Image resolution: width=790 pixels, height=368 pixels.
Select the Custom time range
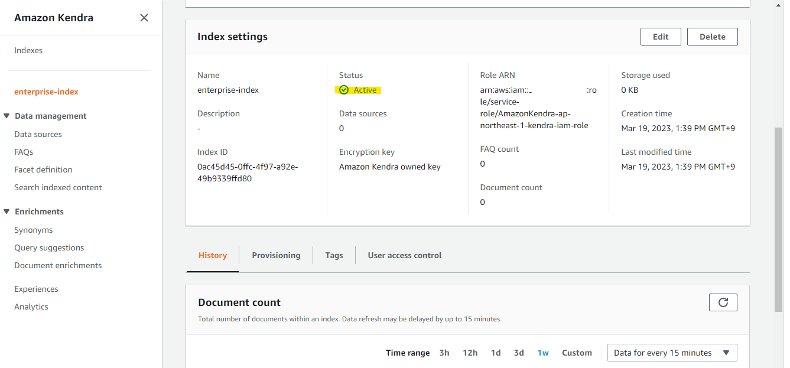[x=577, y=352]
